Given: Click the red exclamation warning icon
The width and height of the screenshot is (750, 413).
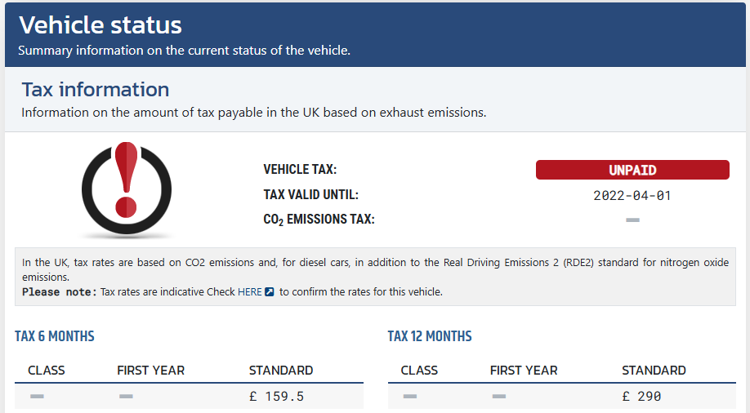Looking at the screenshot, I should [127, 189].
